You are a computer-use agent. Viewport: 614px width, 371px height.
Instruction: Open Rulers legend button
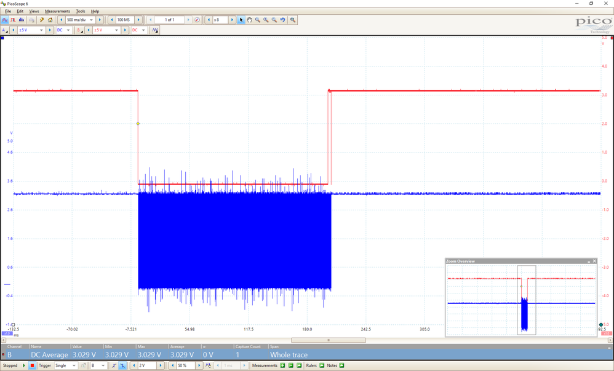click(x=322, y=365)
